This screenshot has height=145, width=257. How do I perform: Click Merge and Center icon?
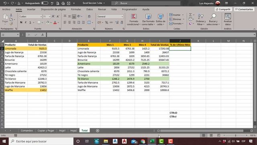89,23
